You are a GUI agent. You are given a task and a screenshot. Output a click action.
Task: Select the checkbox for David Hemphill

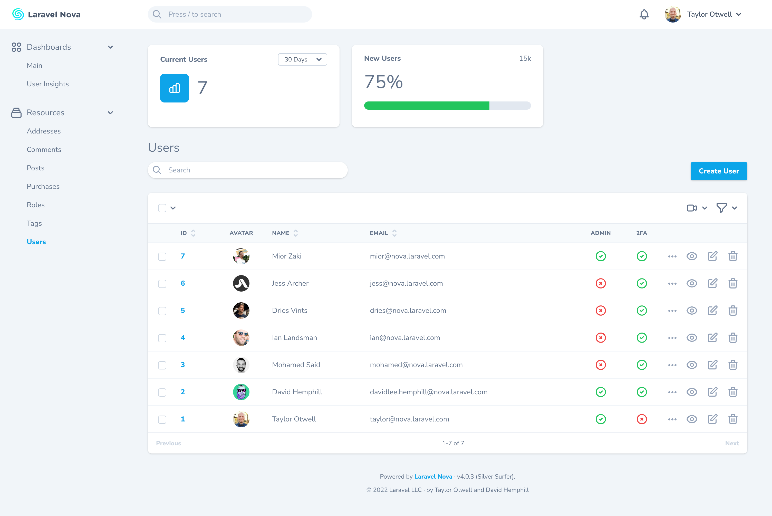click(x=162, y=392)
